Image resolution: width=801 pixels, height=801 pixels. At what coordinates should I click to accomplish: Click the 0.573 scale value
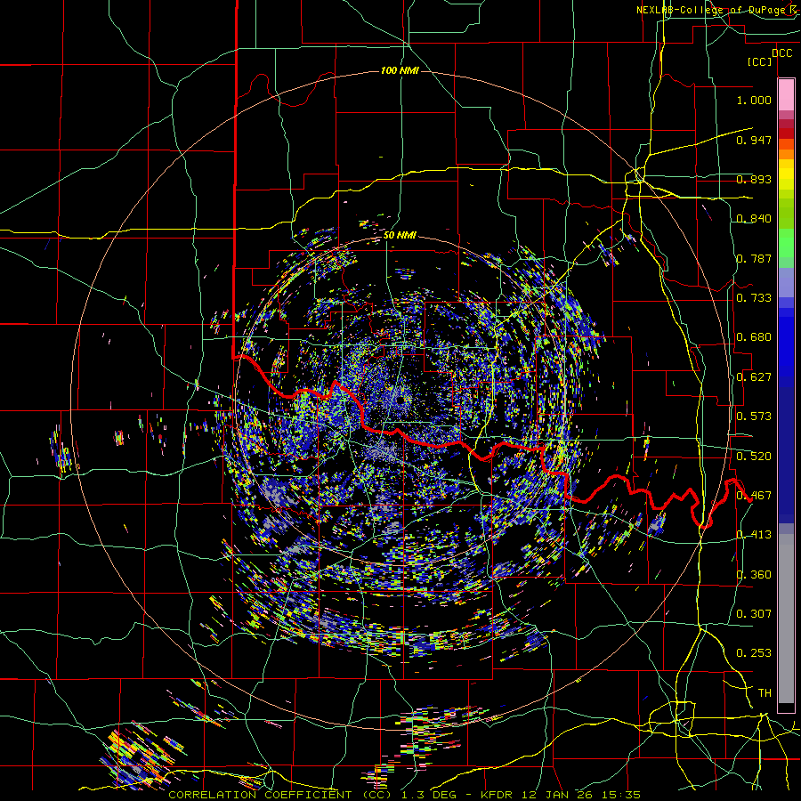(754, 417)
